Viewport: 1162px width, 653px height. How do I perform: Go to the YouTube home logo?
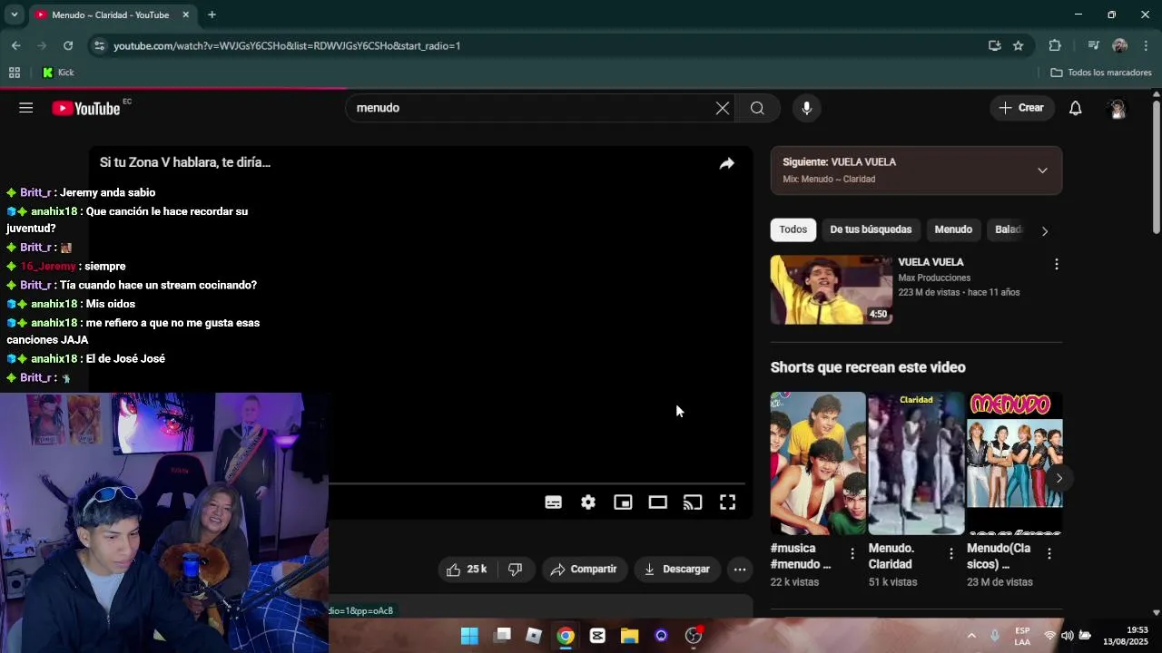pos(86,109)
